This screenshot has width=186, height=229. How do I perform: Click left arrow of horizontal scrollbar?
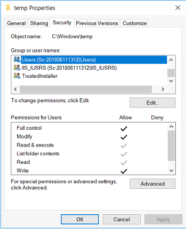pyautogui.click(x=16, y=89)
